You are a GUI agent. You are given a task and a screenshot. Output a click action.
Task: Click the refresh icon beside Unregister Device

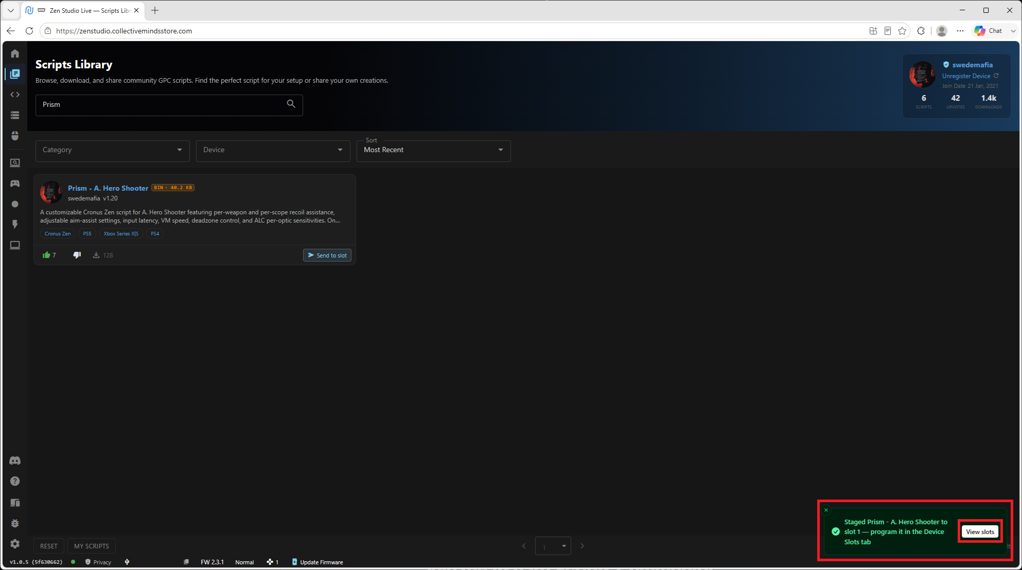click(x=996, y=76)
